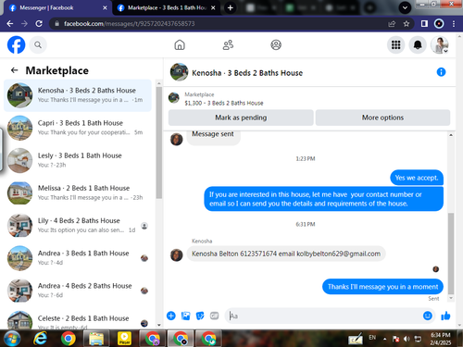
Task: Open File Explorer from taskbar
Action: click(96, 339)
